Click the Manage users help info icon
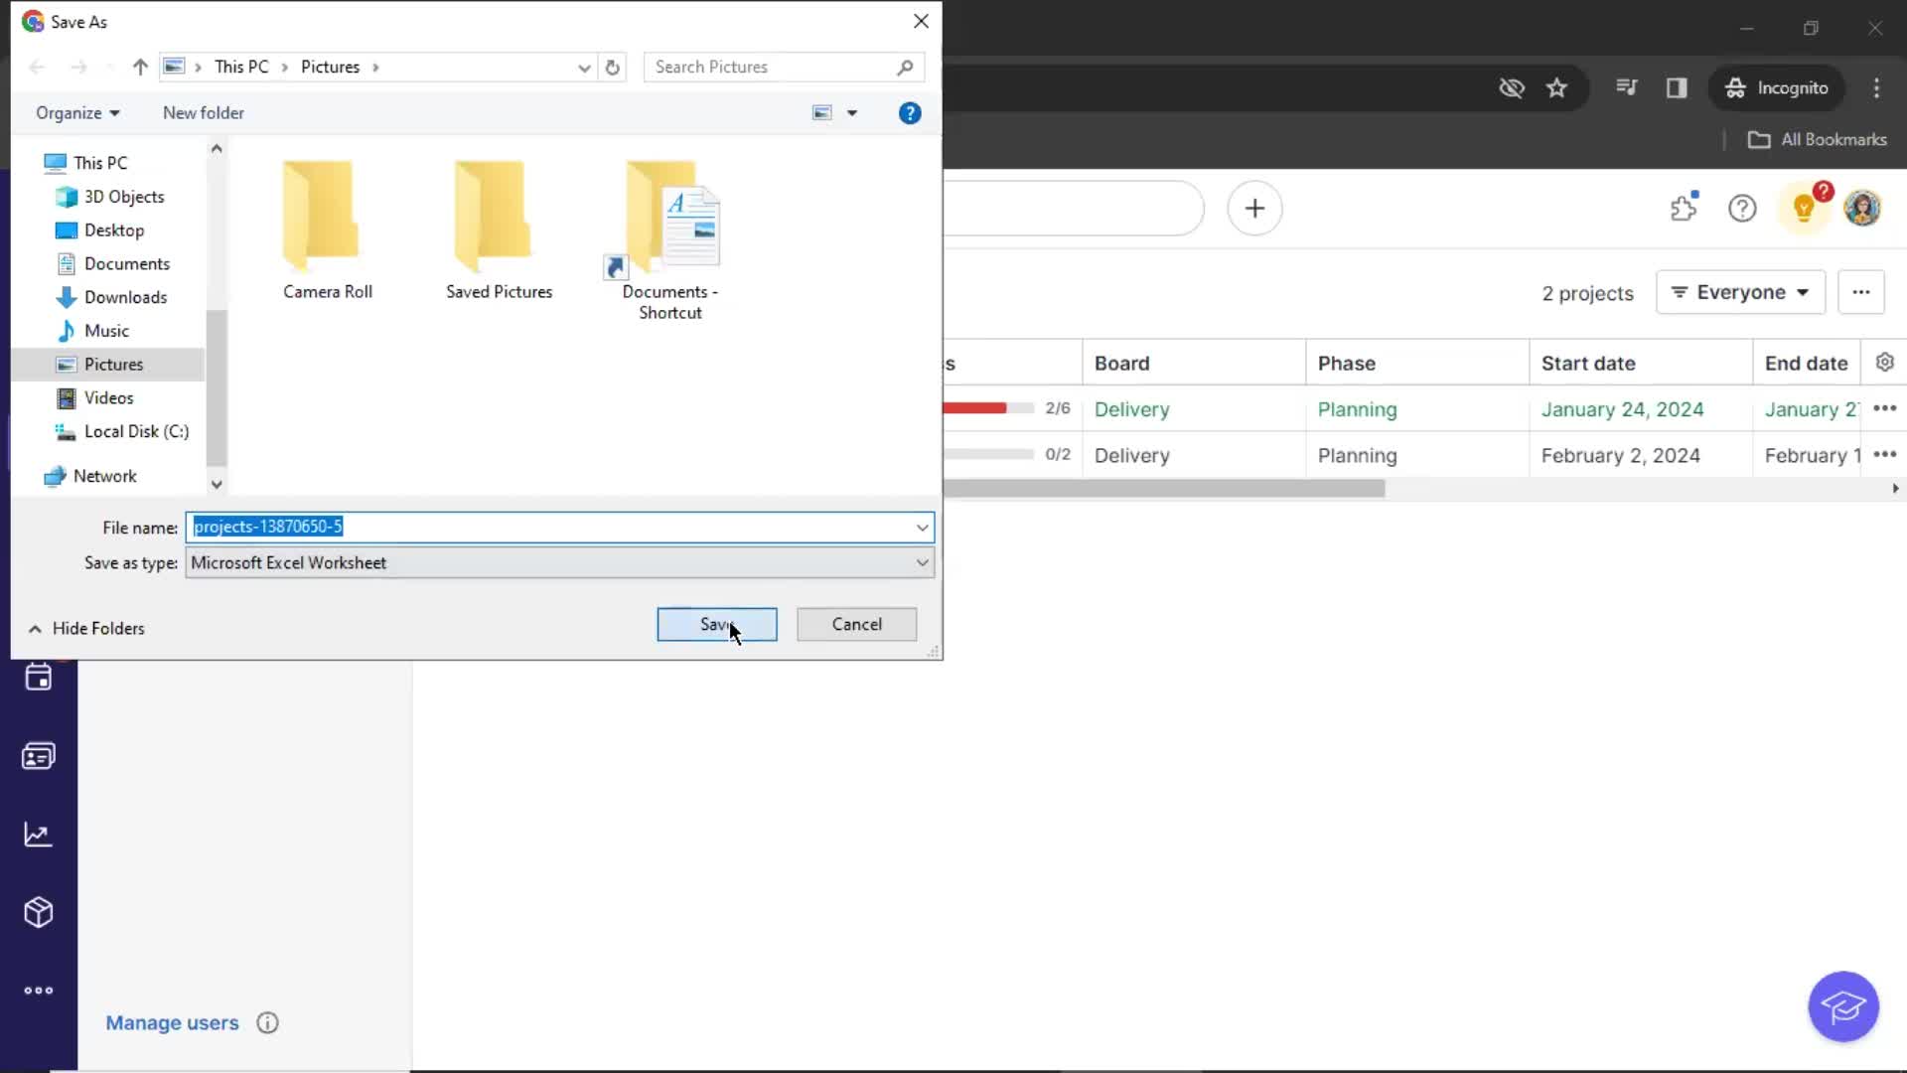 [267, 1022]
